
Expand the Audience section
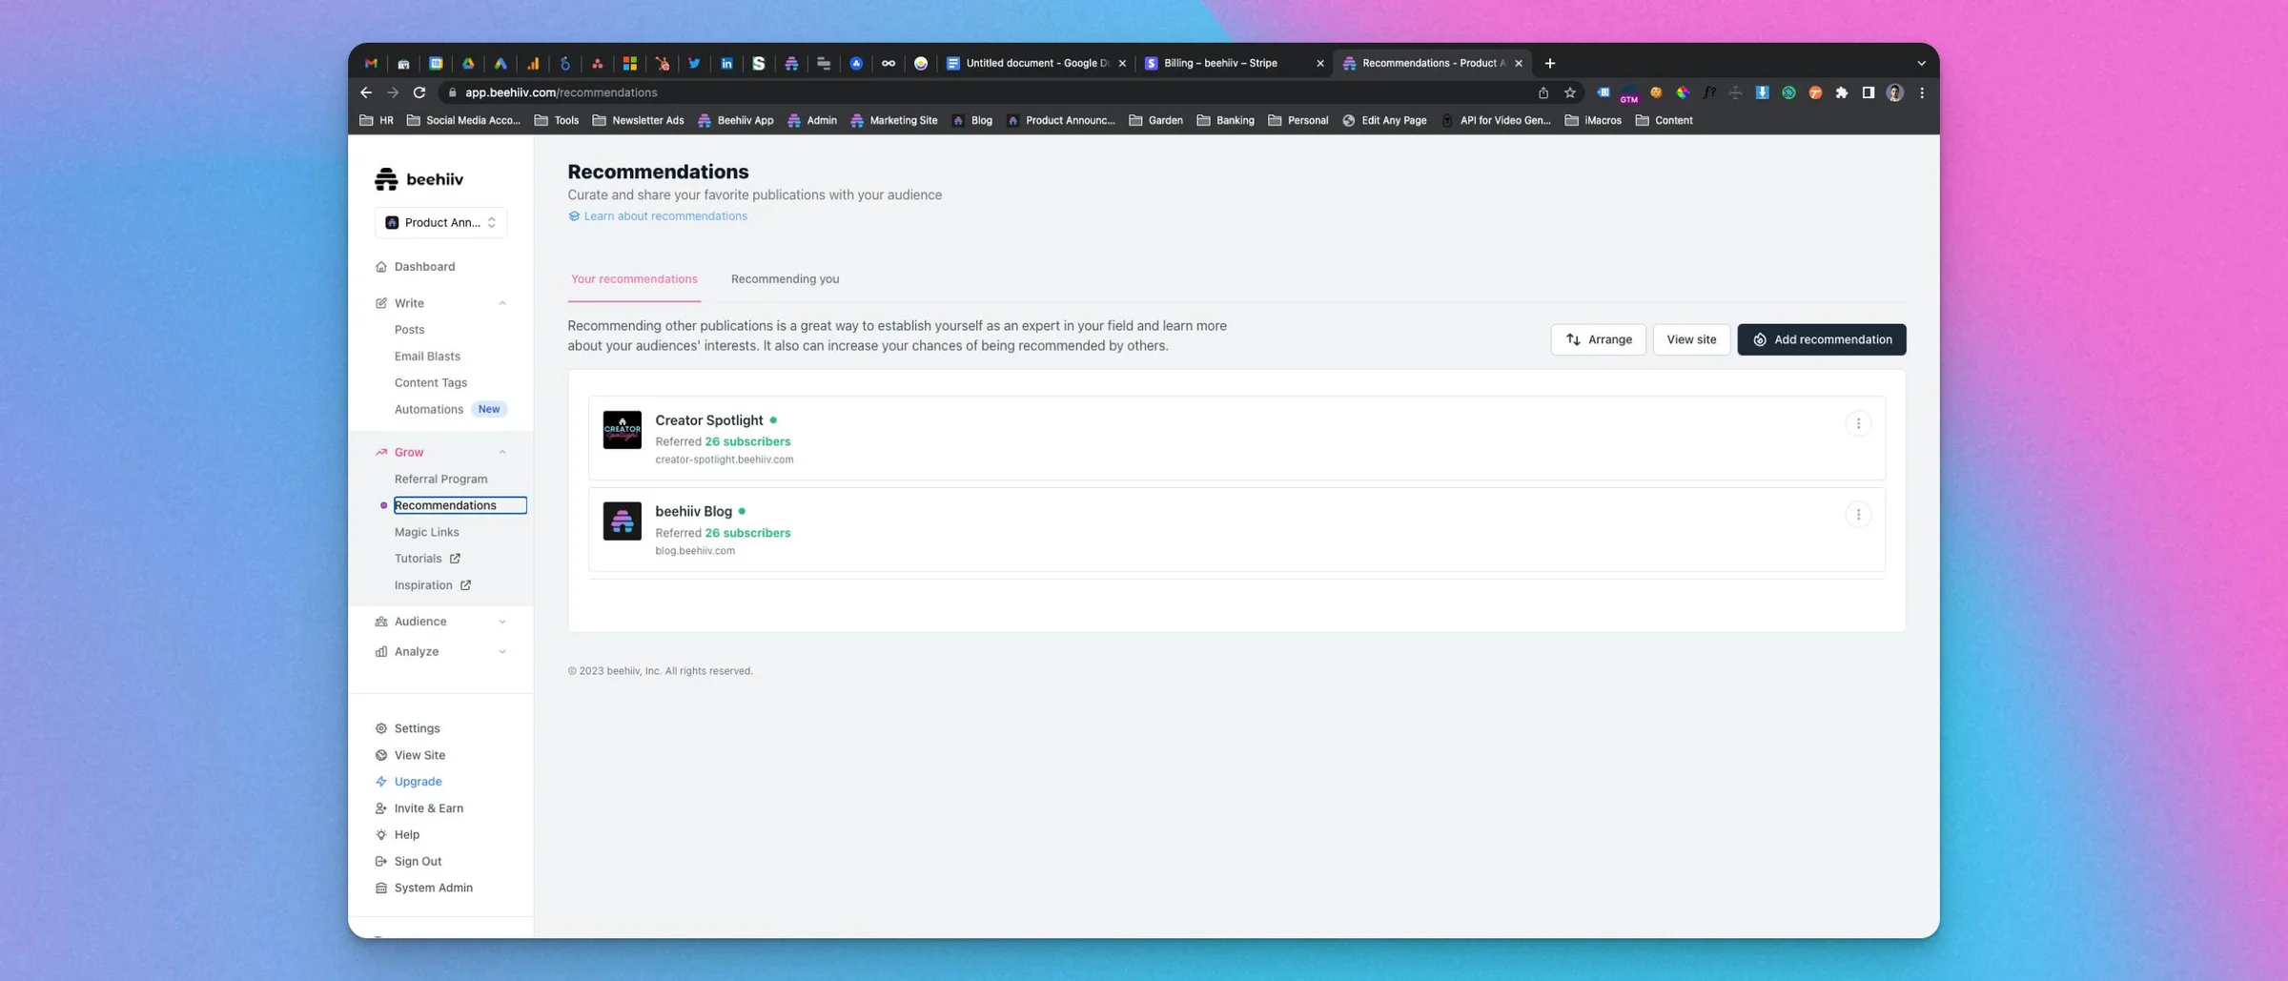click(x=502, y=622)
